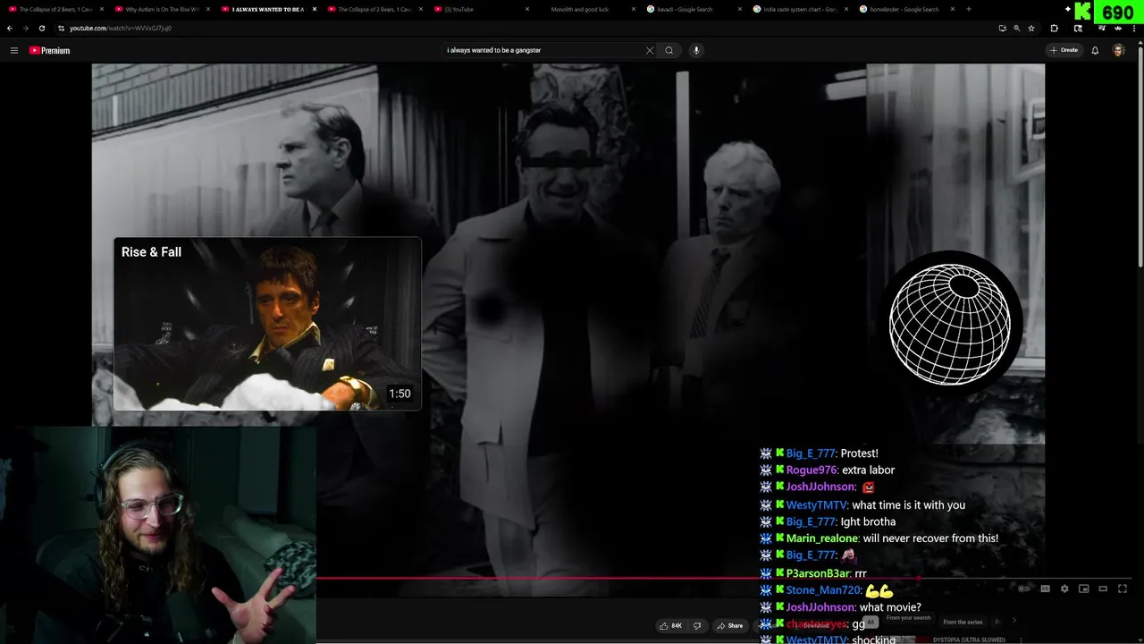Open a new browser tab with plus icon
The image size is (1144, 644).
[969, 9]
